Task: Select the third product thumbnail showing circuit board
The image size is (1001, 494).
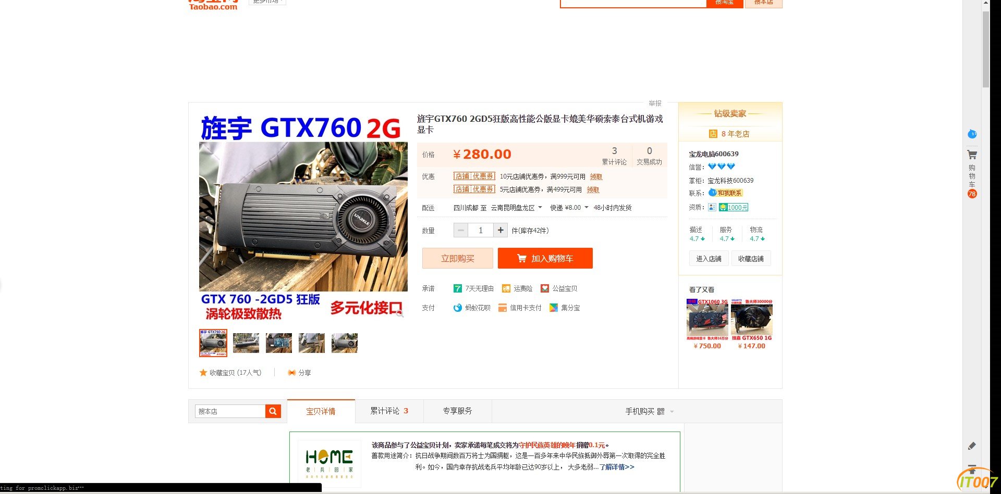Action: [x=279, y=343]
